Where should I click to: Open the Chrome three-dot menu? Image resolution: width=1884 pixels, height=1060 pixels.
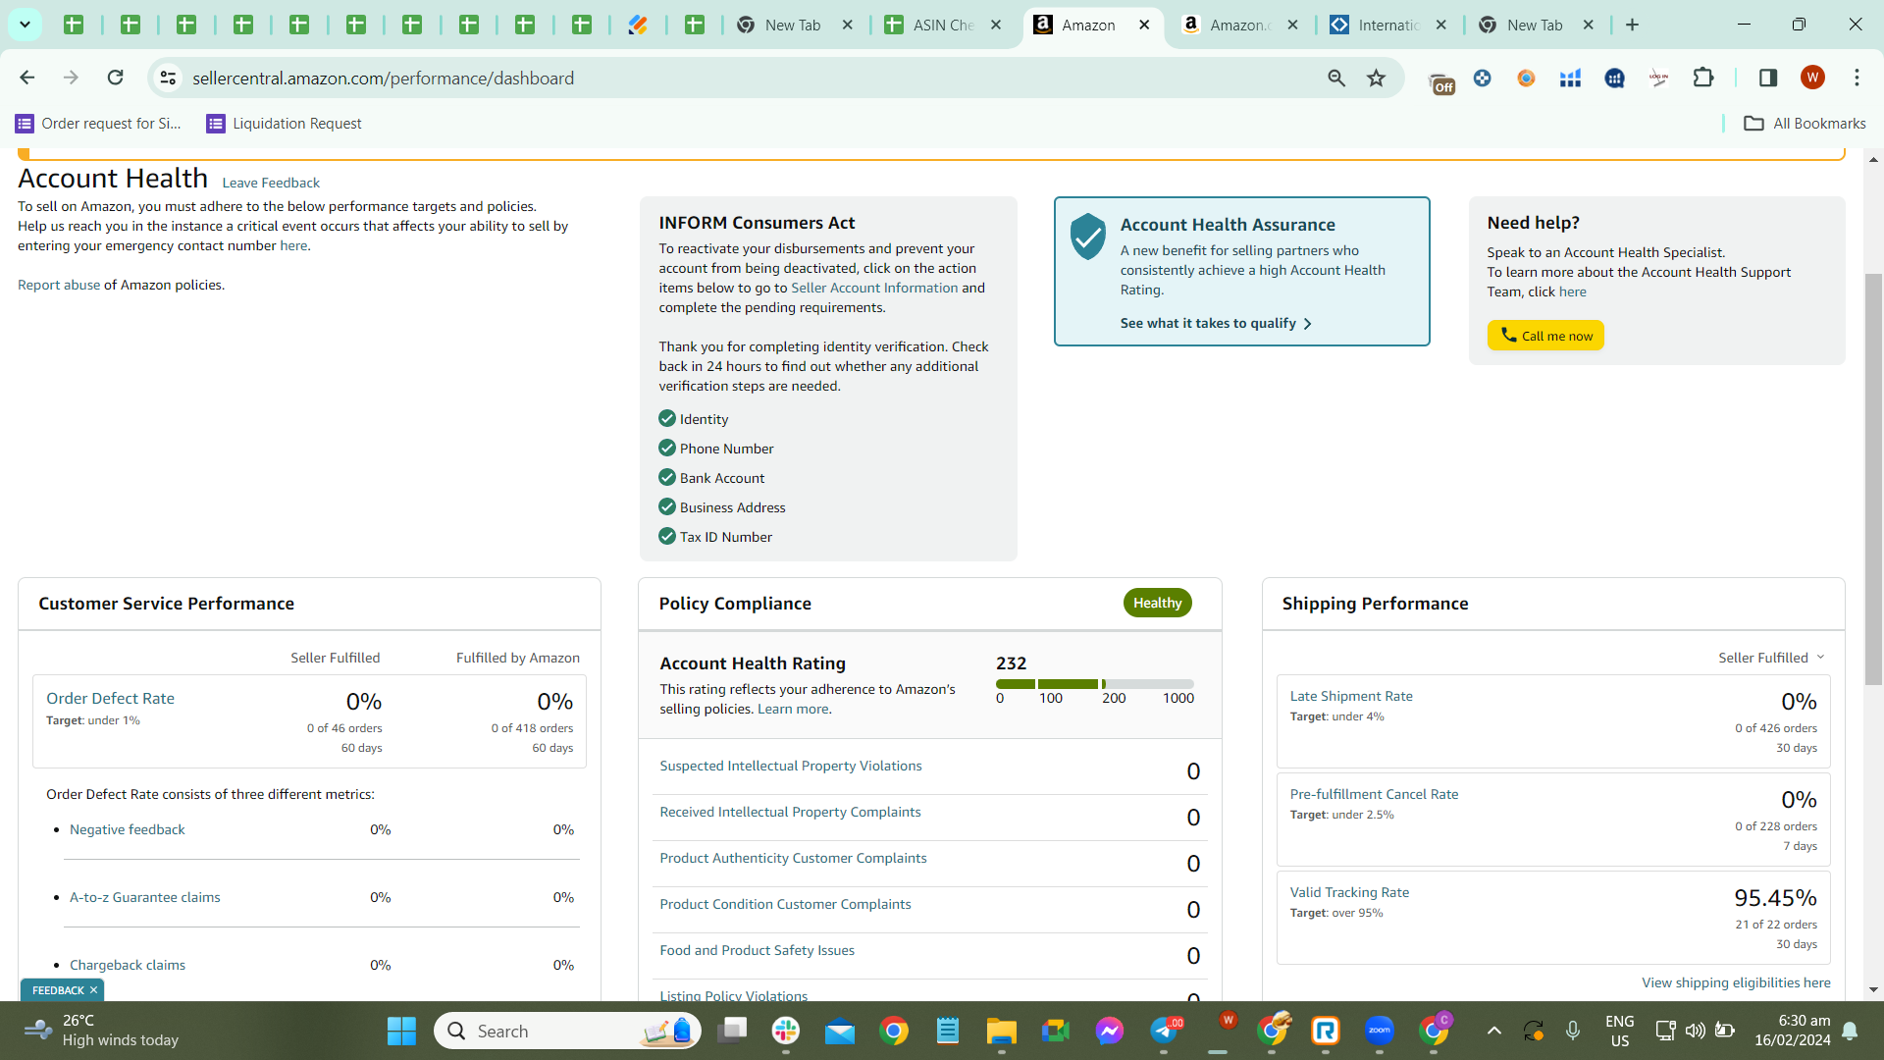(1857, 78)
